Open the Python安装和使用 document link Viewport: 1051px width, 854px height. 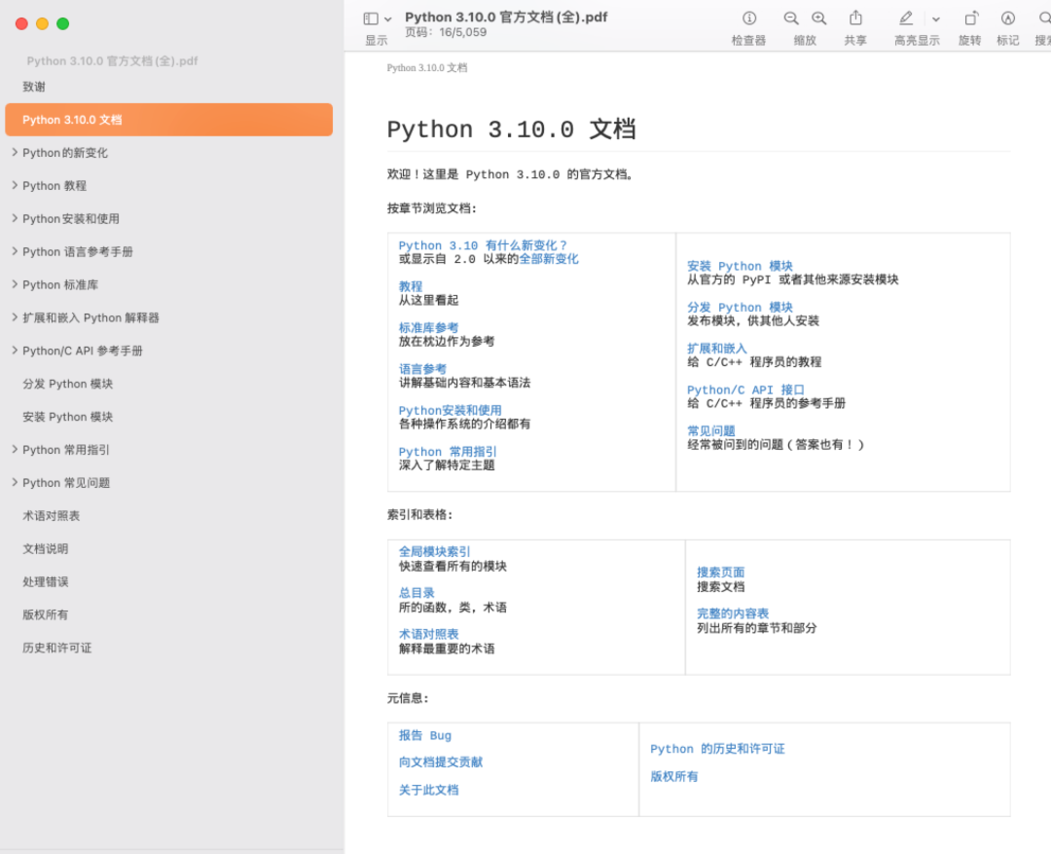451,410
